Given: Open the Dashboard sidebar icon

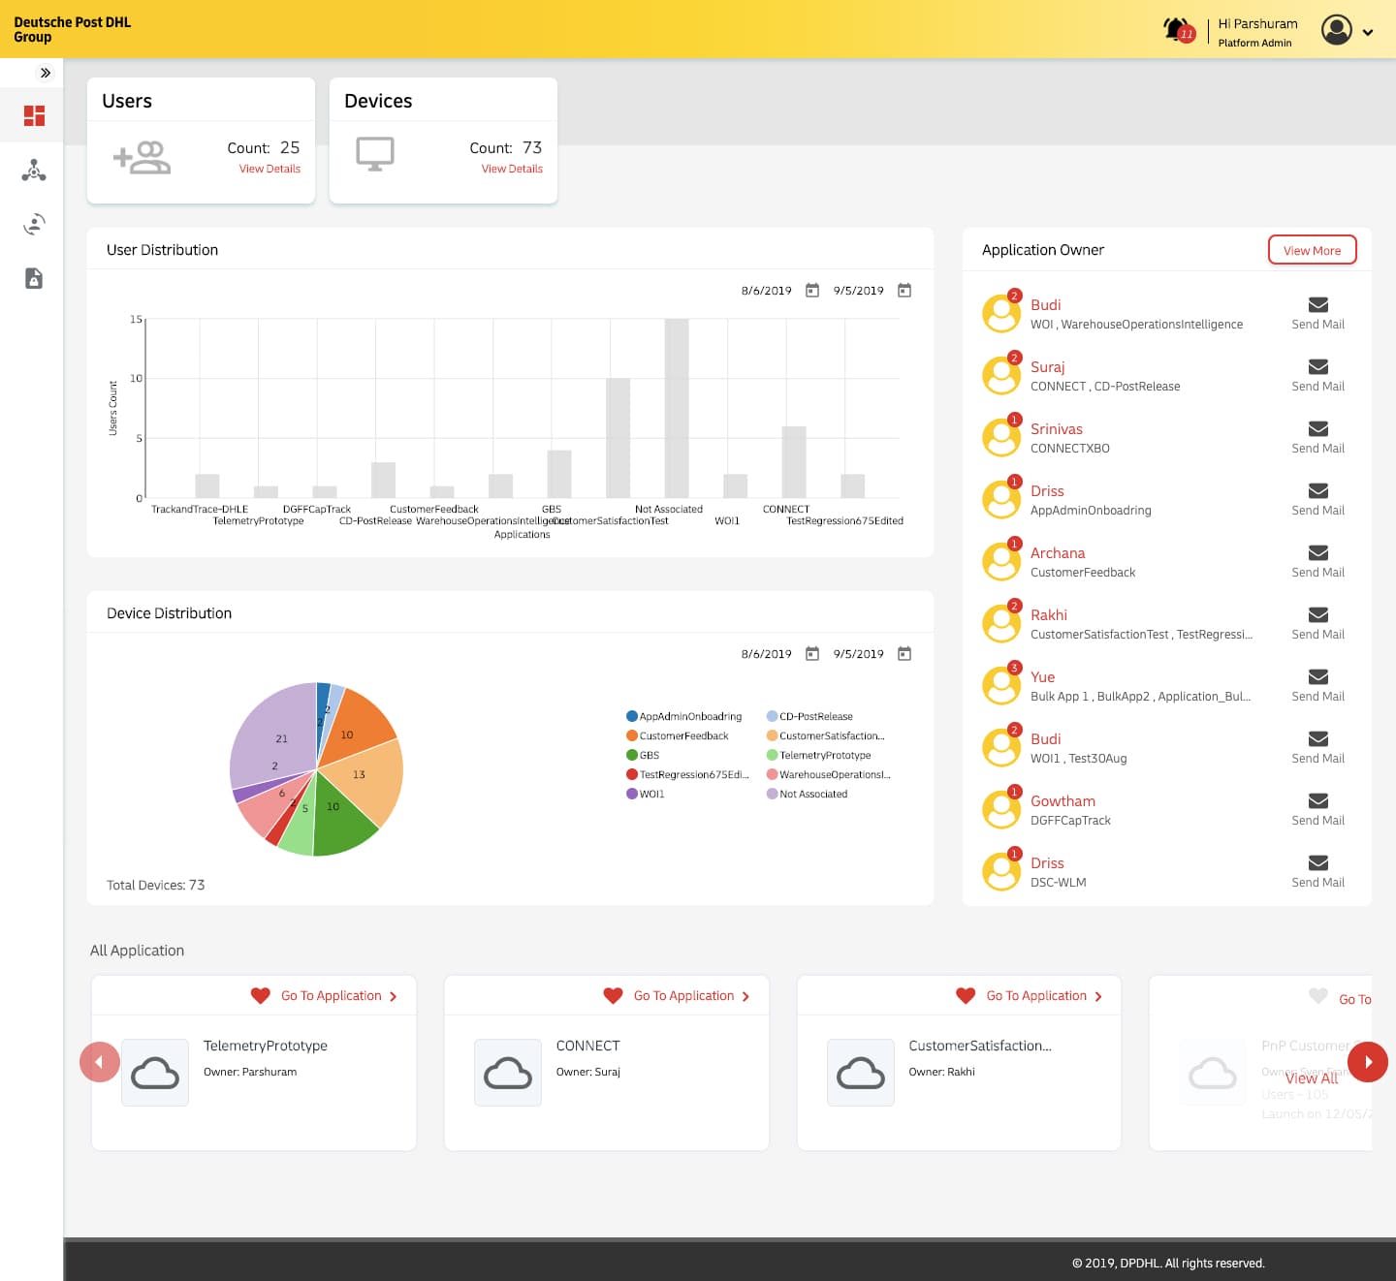Looking at the screenshot, I should [34, 116].
